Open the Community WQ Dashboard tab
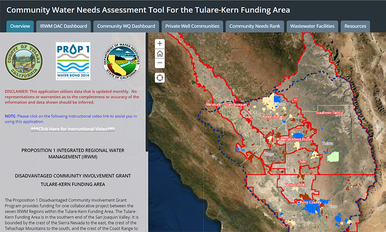 pos(126,27)
